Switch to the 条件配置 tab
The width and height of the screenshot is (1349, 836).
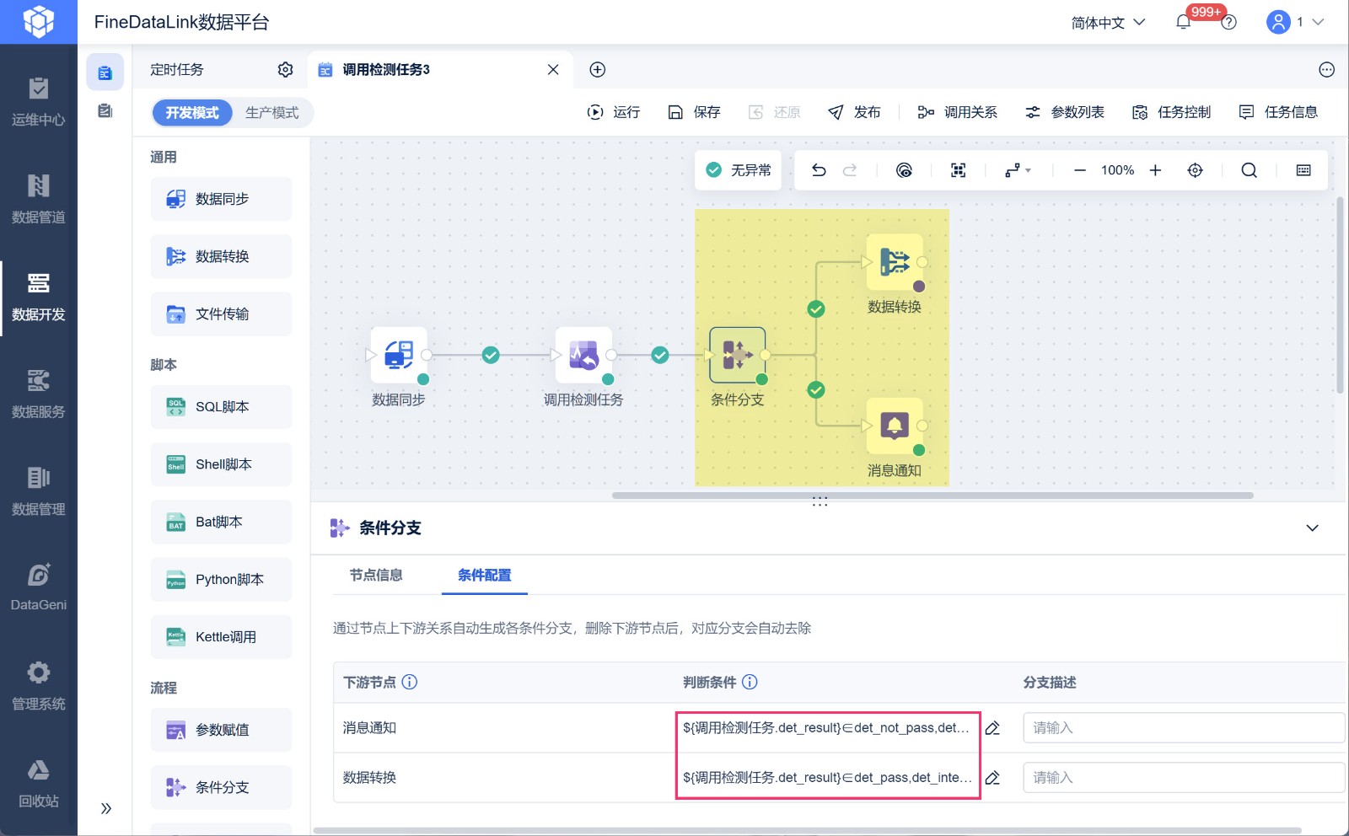485,576
